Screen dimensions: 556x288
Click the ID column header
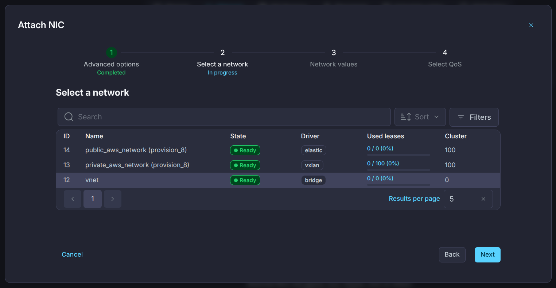click(66, 136)
